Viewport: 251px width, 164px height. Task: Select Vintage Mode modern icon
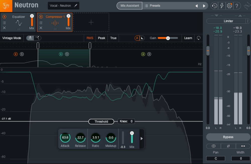30,38
